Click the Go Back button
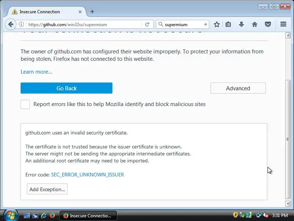The width and height of the screenshot is (294, 221). point(67,88)
